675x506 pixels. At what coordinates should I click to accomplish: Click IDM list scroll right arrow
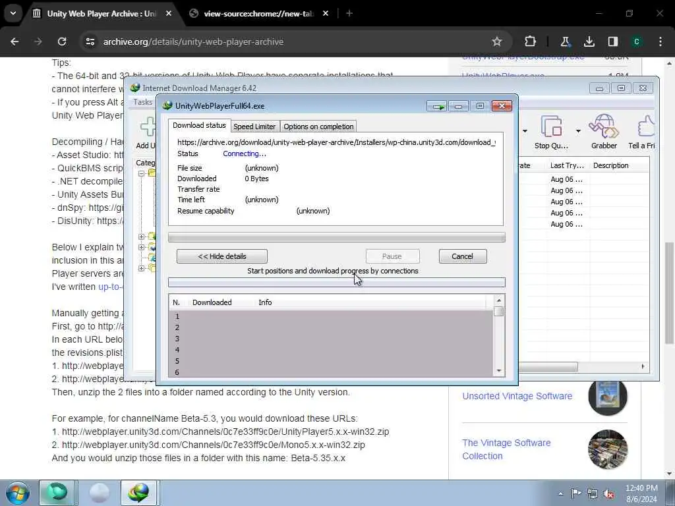(x=643, y=366)
